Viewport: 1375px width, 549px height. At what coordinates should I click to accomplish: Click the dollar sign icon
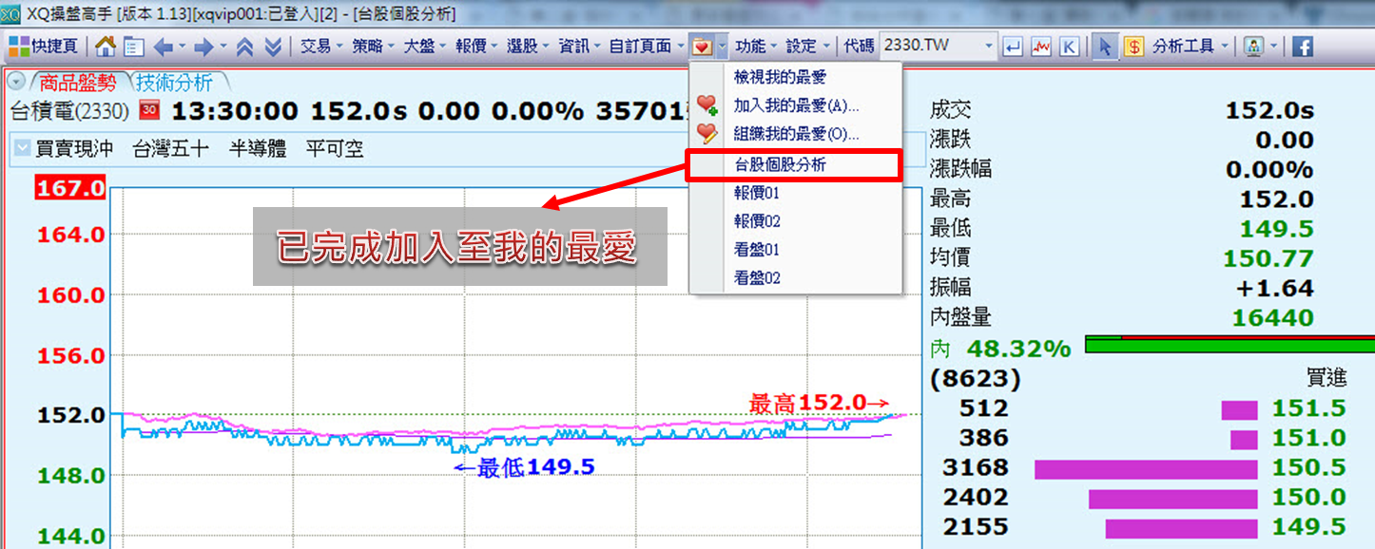coord(1133,47)
